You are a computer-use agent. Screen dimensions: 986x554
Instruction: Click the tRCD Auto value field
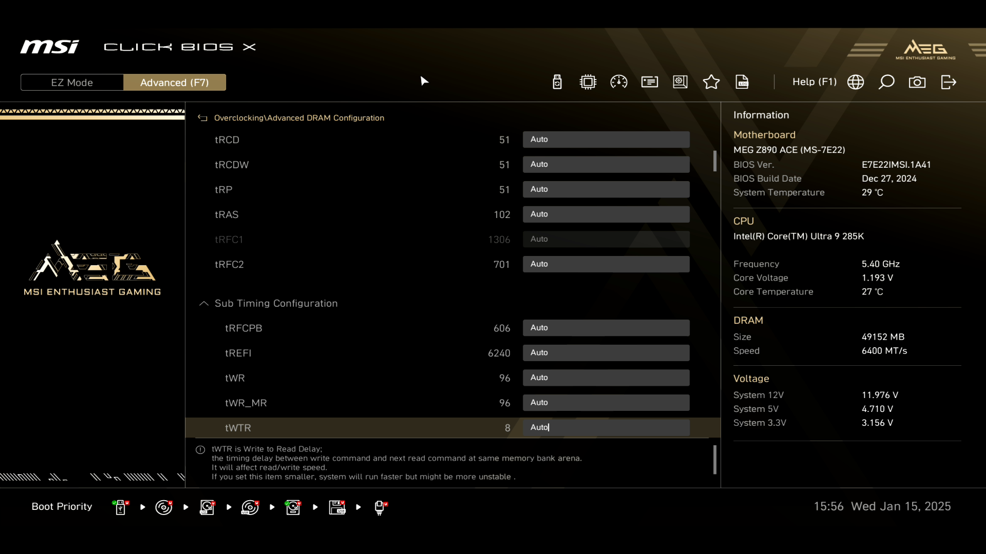tap(606, 140)
